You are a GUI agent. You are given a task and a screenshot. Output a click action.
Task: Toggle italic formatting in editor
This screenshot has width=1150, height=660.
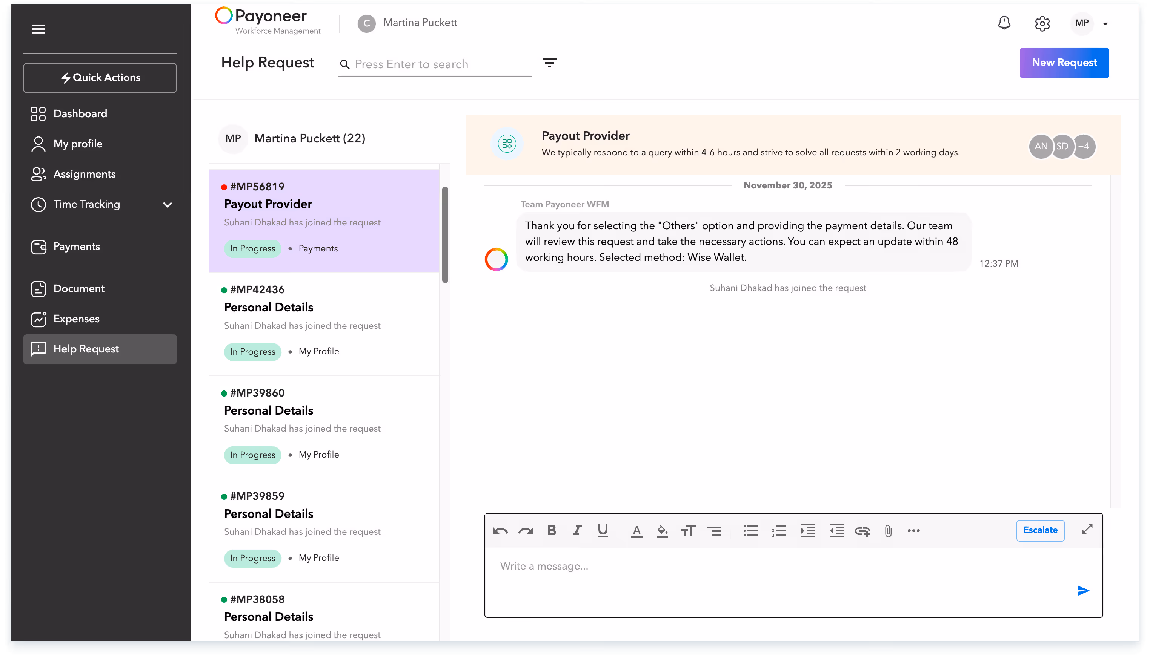point(577,530)
